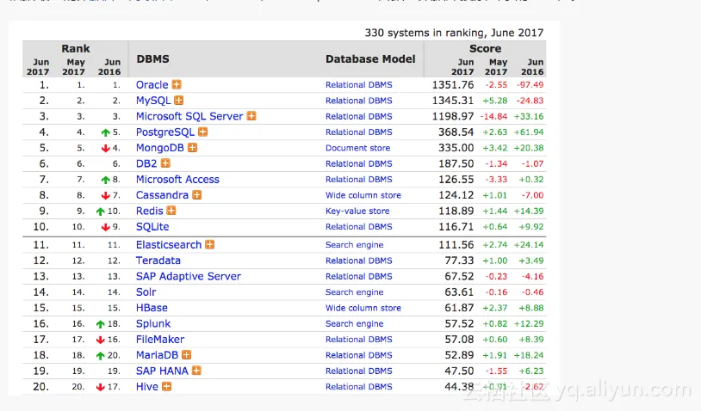The image size is (701, 411).
Task: Open the Teradata link
Action: point(158,261)
